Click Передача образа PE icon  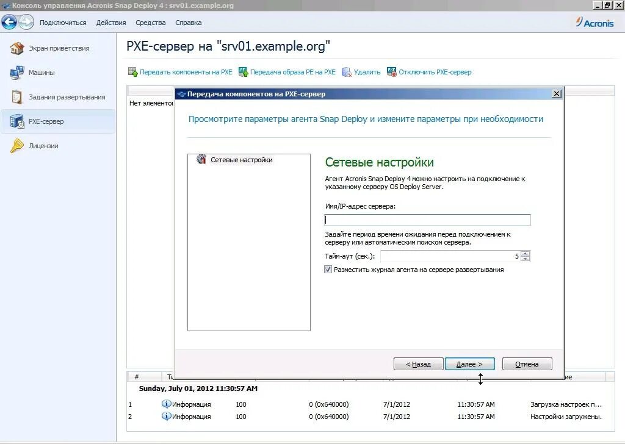[x=243, y=72]
